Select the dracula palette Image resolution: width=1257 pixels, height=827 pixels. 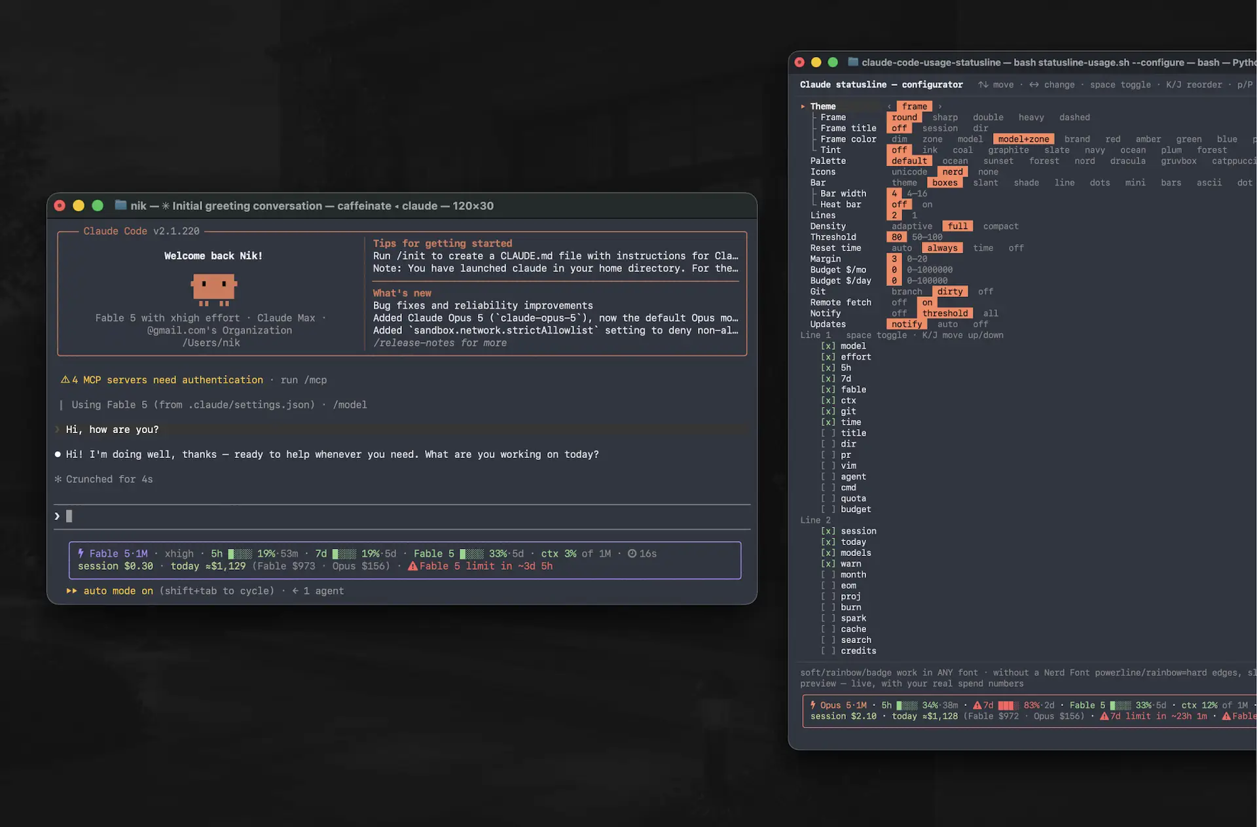coord(1128,161)
